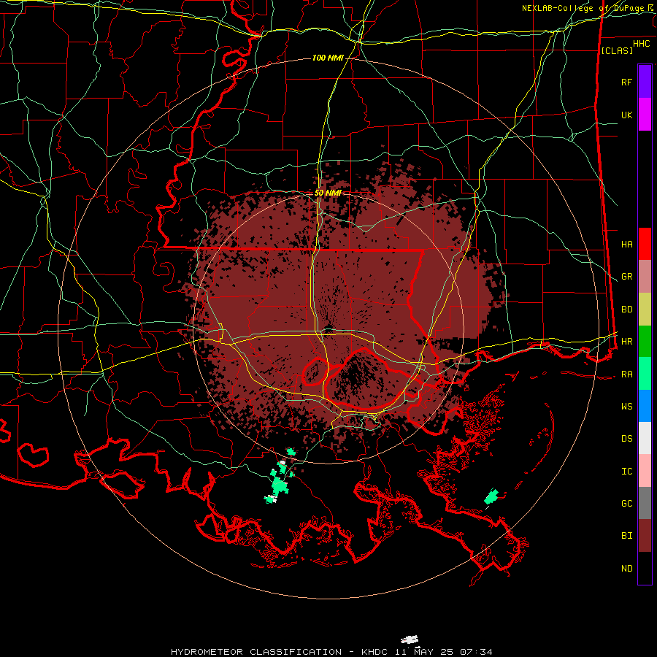Click the HR green legend color block
This screenshot has height=657, width=657.
645,342
